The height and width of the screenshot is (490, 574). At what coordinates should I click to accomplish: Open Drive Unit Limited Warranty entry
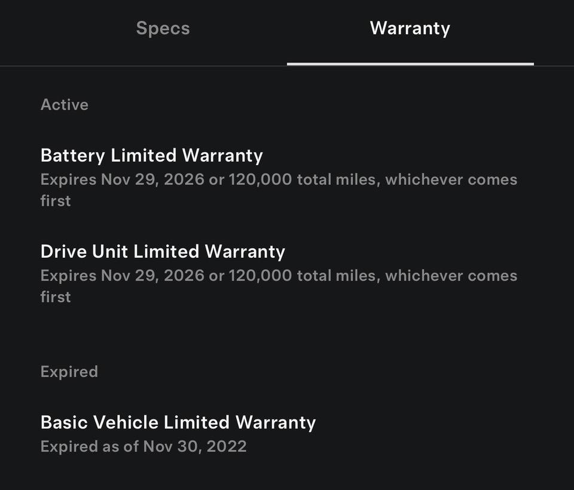point(163,251)
